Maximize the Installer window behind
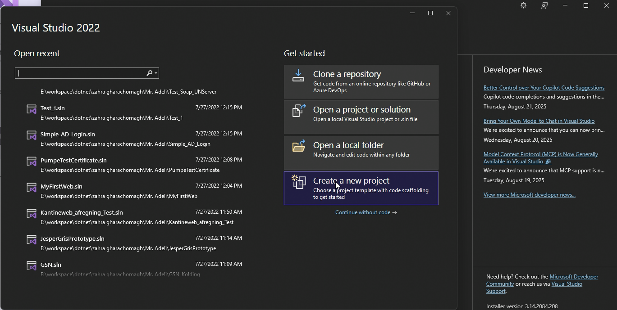 pyautogui.click(x=586, y=5)
